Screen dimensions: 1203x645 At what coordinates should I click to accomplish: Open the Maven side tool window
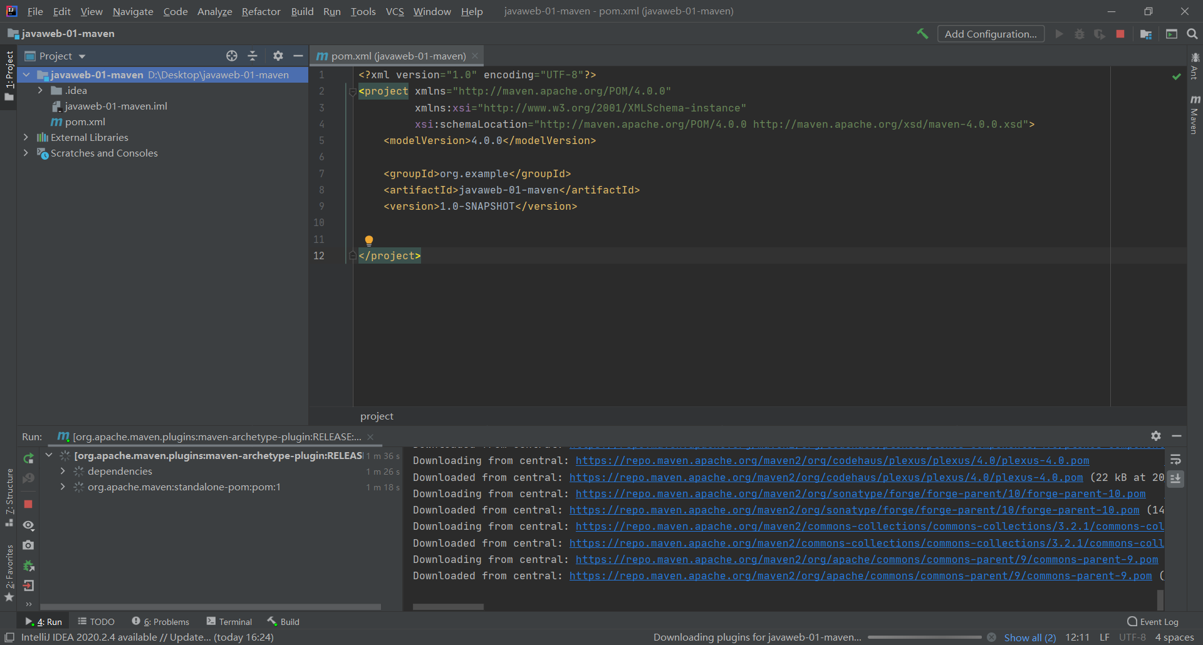pyautogui.click(x=1195, y=116)
